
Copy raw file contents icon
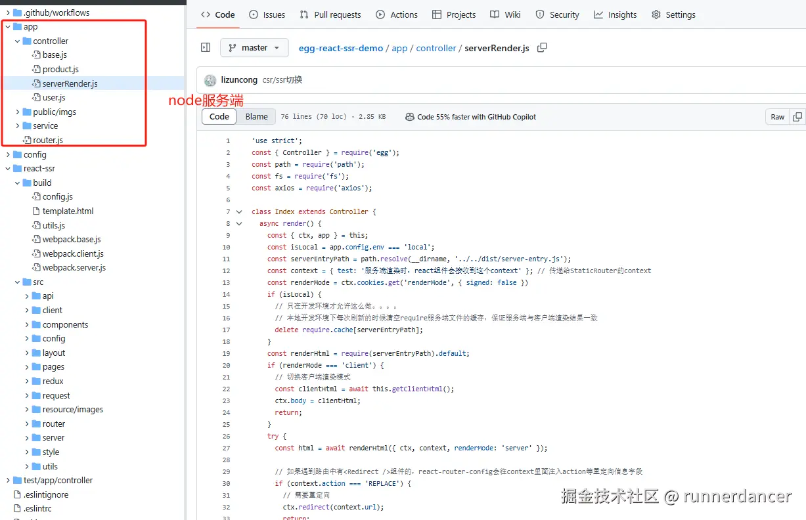797,117
